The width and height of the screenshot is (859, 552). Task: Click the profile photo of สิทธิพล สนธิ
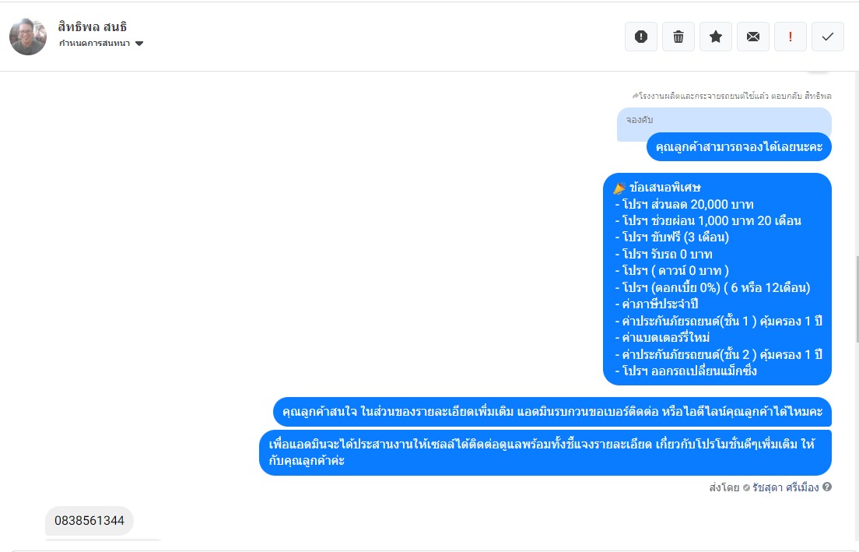point(28,36)
